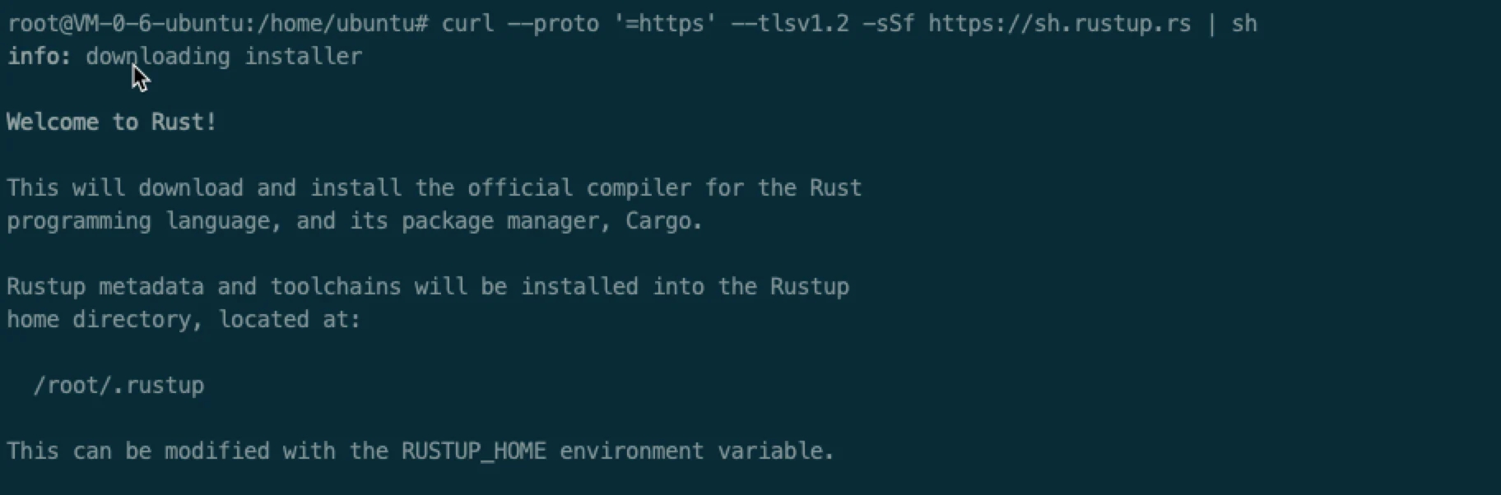
Task: Click the phrase "home directory, located at:"
Action: [x=184, y=319]
